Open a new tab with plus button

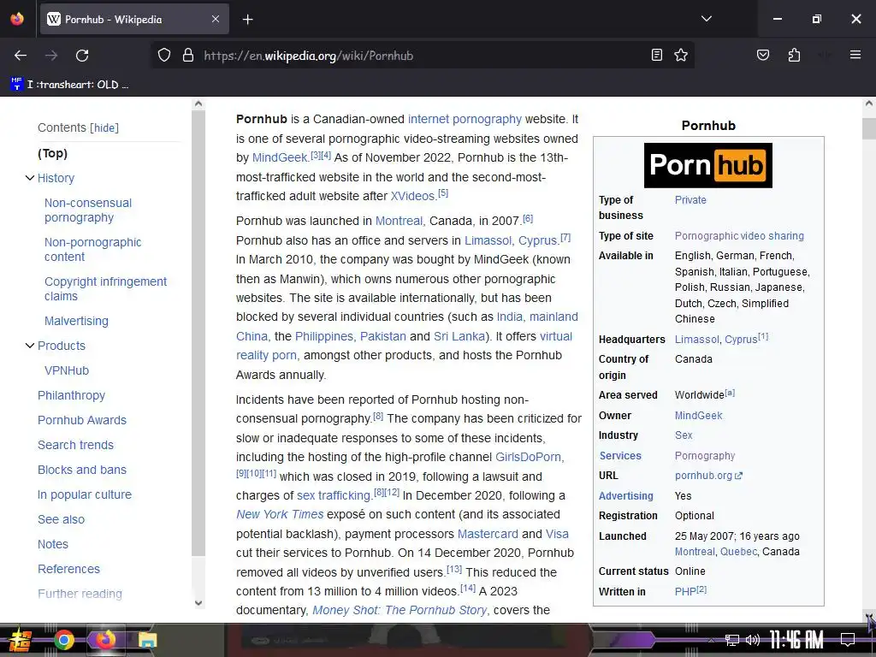pyautogui.click(x=248, y=20)
